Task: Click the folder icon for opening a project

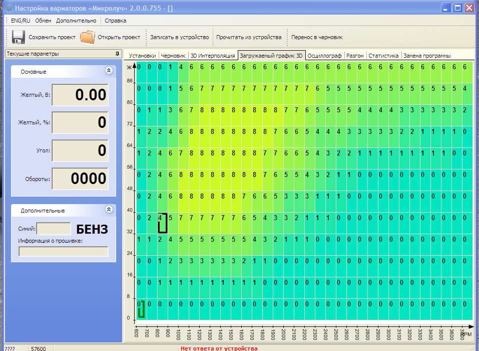Action: coord(88,37)
